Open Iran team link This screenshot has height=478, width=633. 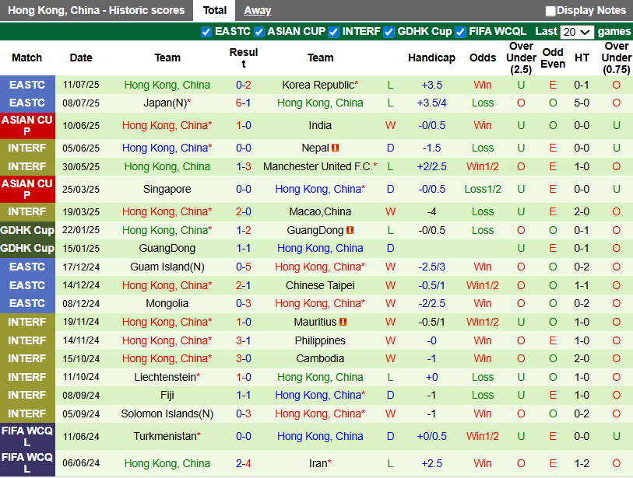tap(320, 463)
